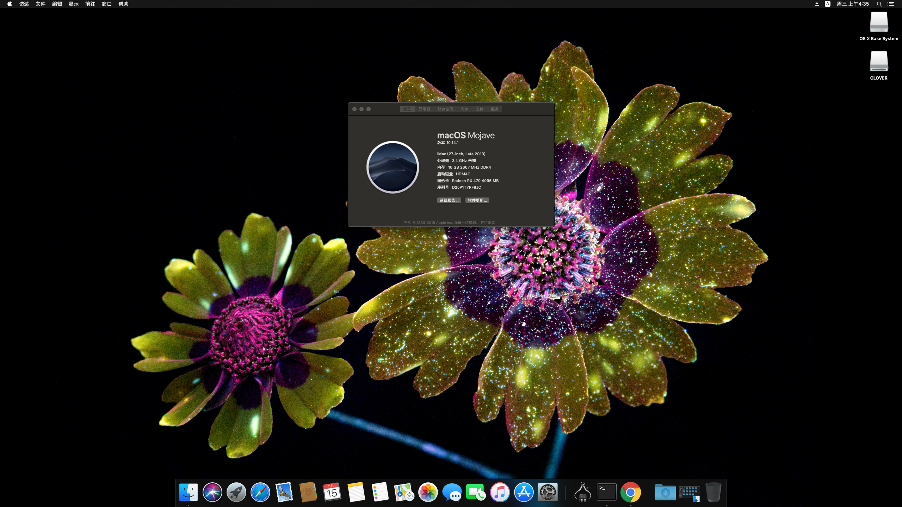This screenshot has height=507, width=902.
Task: Click the Mojave desert logo image
Action: tap(393, 167)
